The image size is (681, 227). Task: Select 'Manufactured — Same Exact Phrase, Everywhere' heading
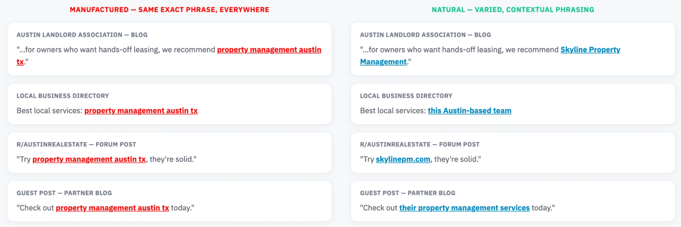[x=169, y=10]
